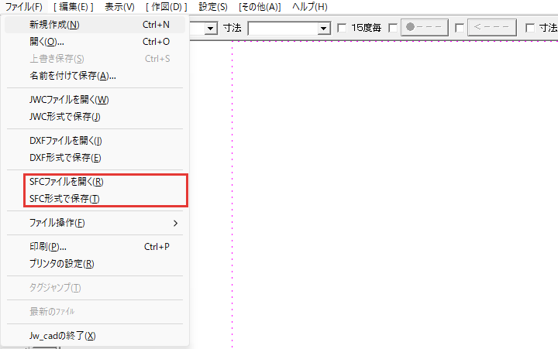Select Jw_cadの終了(X) to exit
The width and height of the screenshot is (558, 349).
coord(95,336)
